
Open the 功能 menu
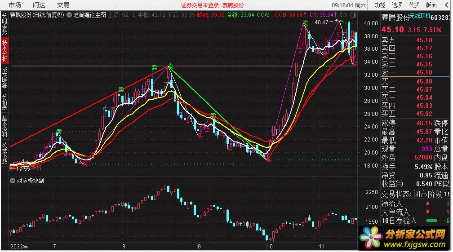point(380,5)
